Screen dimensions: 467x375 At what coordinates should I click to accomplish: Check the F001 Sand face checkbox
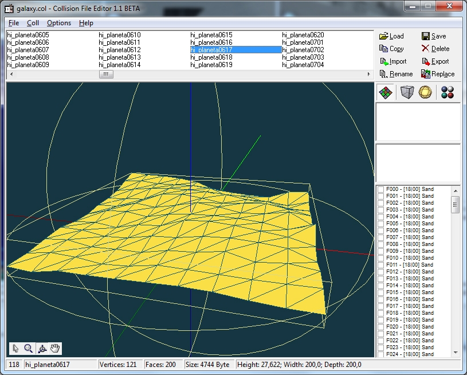tap(380, 196)
